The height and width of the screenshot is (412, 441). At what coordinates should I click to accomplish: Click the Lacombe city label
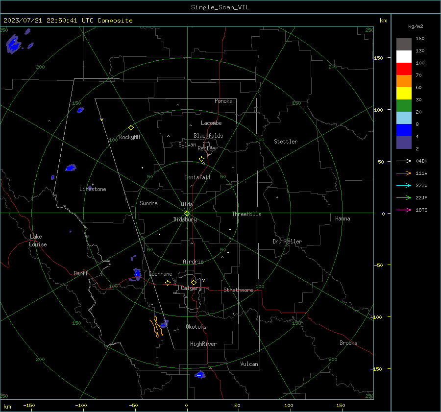tap(211, 123)
